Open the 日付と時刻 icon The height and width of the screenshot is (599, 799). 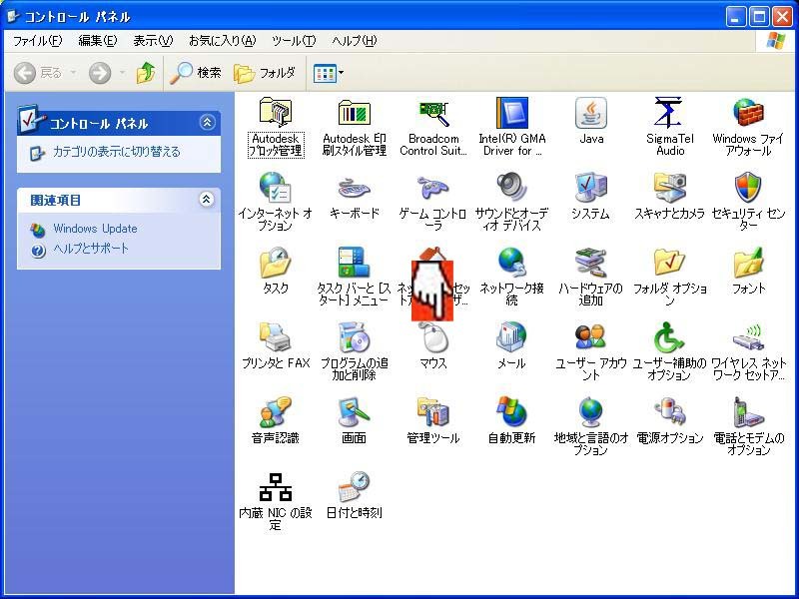point(355,488)
